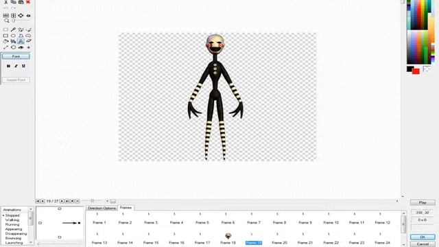The height and width of the screenshot is (247, 439).
Task: Click the slider under the direction box
Action: coord(60,244)
